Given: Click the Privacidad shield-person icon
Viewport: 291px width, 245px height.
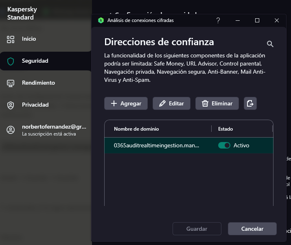Looking at the screenshot, I should pos(11,105).
